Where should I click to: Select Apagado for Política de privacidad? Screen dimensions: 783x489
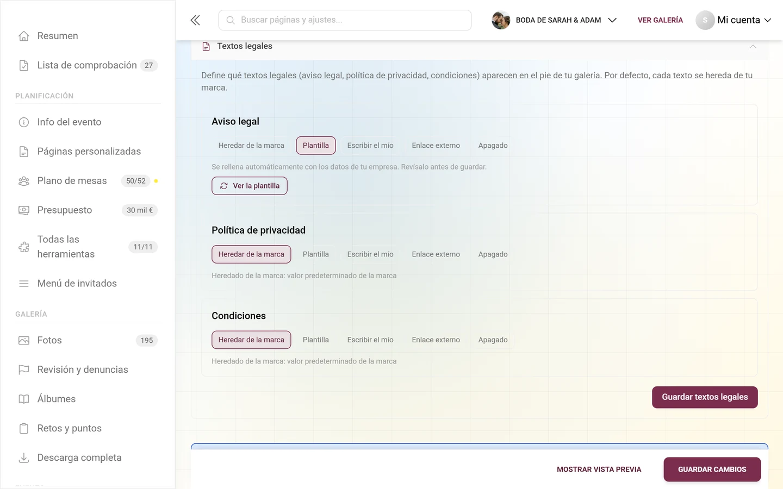tap(493, 254)
